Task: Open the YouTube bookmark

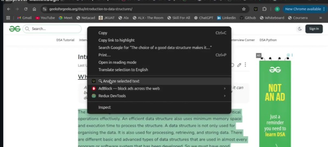Action: tap(45, 18)
